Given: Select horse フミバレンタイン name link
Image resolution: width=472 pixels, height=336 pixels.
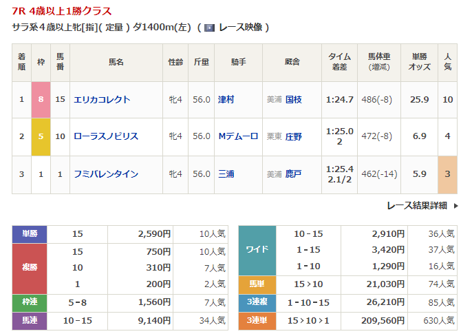Looking at the screenshot, I should [x=105, y=174].
